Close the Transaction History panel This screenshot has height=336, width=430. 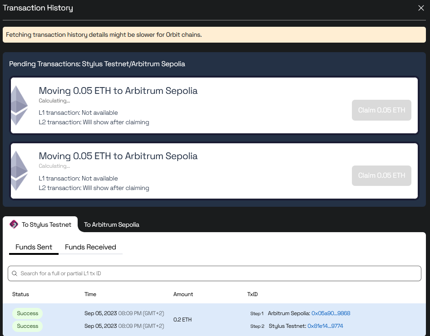[x=421, y=8]
